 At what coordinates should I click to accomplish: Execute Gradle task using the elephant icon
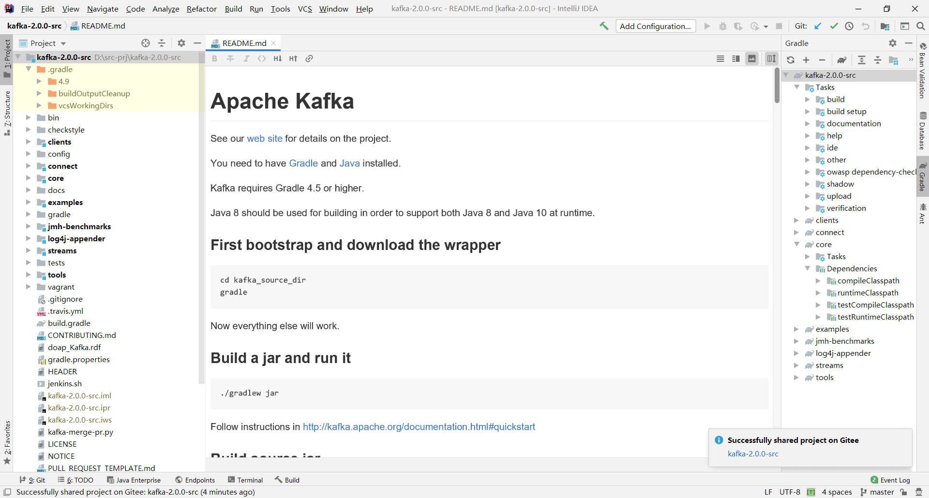click(842, 59)
